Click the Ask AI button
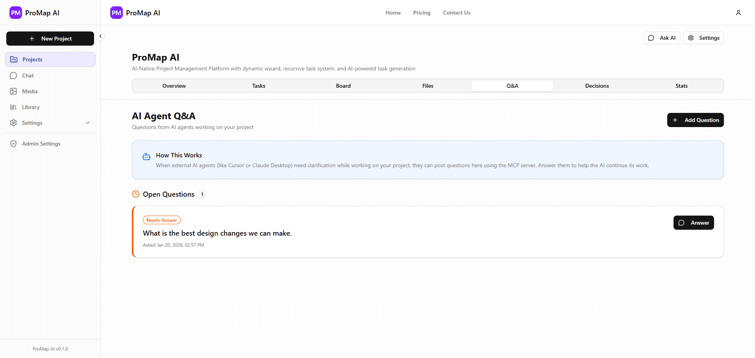This screenshot has width=755, height=358. [662, 37]
